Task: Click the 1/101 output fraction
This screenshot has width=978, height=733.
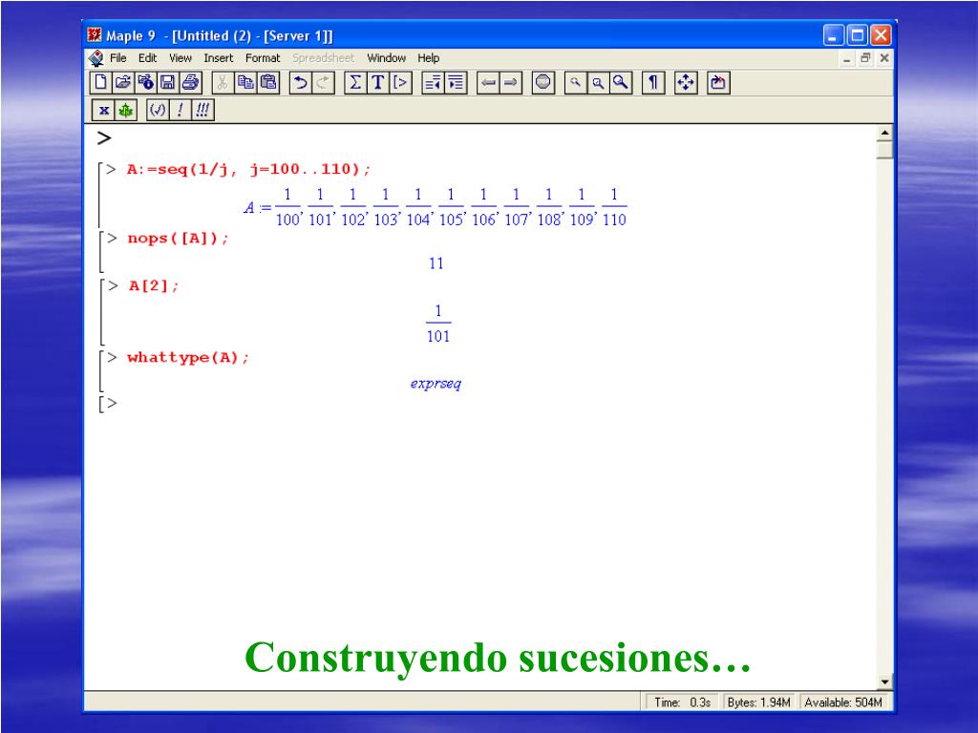Action: tap(437, 323)
